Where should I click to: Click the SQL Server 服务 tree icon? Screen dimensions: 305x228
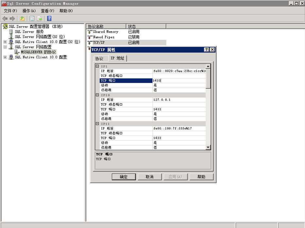11,32
